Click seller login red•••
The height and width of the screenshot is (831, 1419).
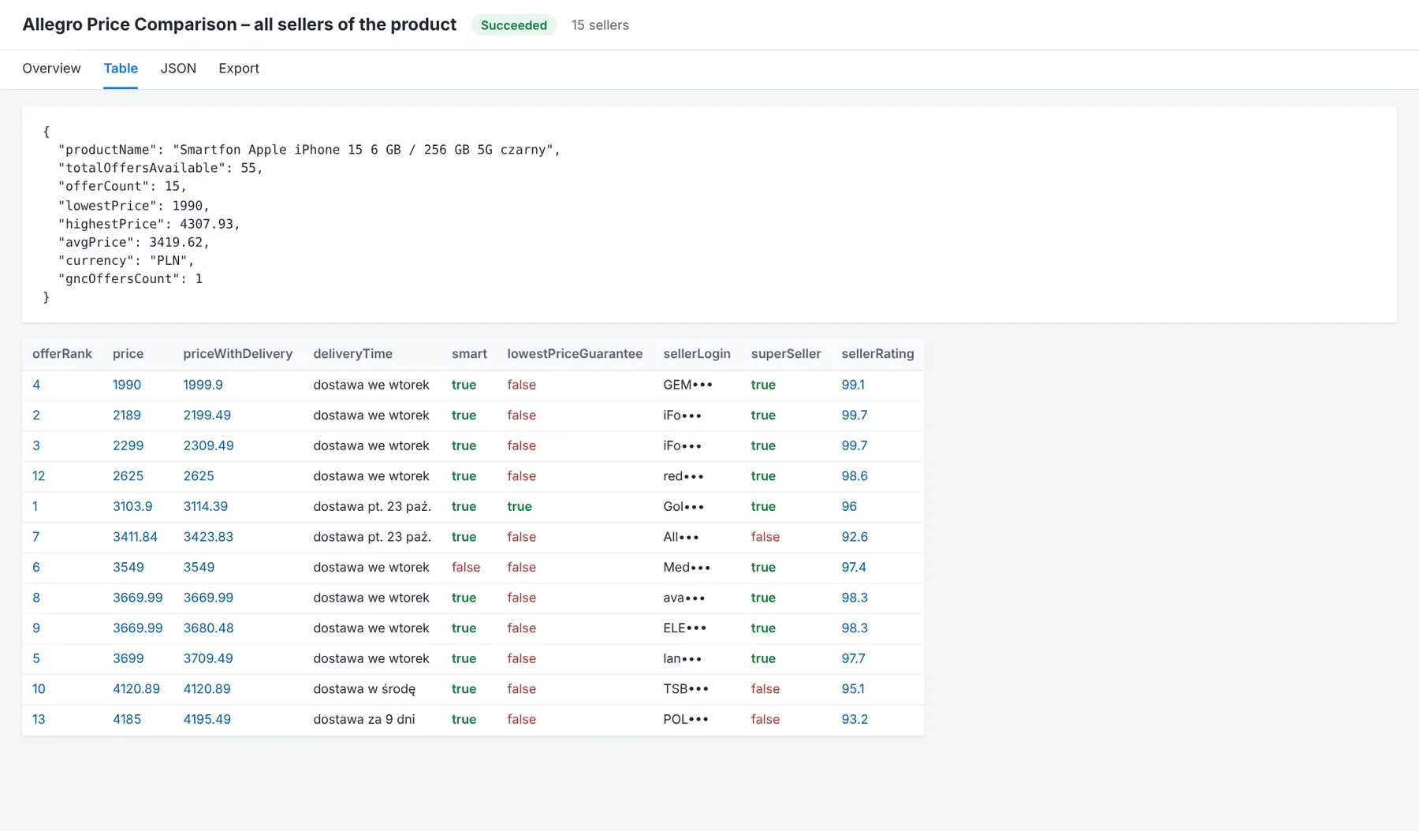(683, 476)
